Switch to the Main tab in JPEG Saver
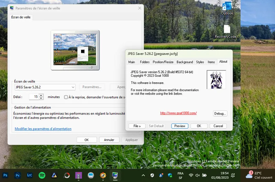Image resolution: width=275 pixels, height=182 pixels. (132, 62)
